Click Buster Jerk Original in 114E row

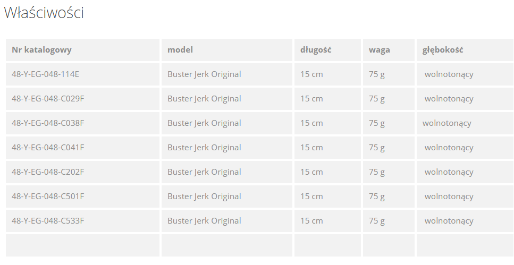point(204,74)
